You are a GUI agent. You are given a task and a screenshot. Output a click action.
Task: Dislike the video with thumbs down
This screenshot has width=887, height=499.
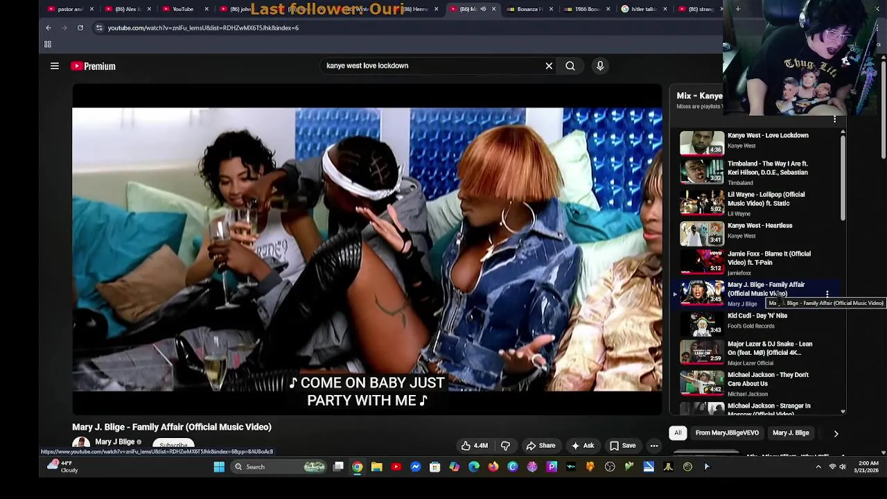pos(505,446)
